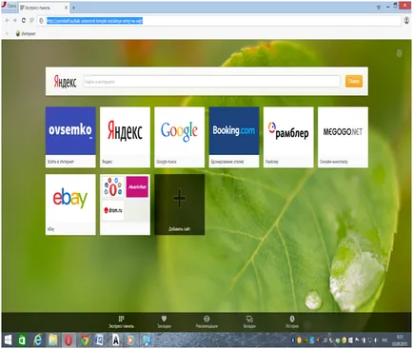Open the Opera menu button
This screenshot has height=349, width=413.
9,7
